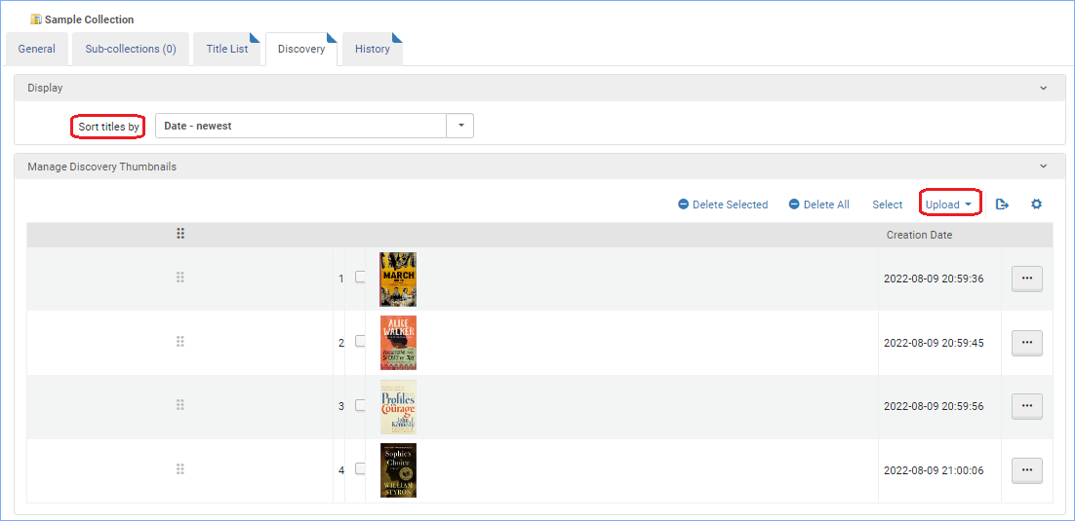Image resolution: width=1075 pixels, height=521 pixels.
Task: Click the drag handle column header icon
Action: (x=180, y=234)
